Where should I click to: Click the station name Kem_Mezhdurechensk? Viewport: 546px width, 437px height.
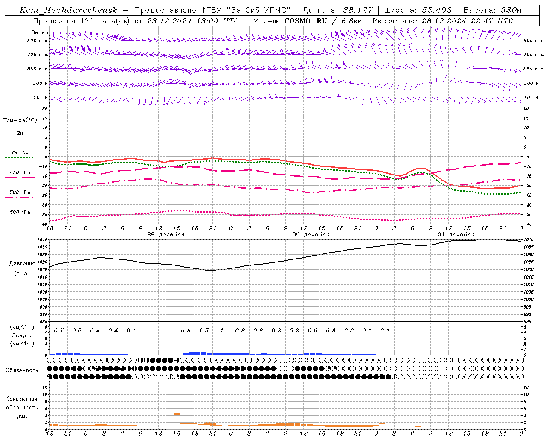tap(68, 10)
